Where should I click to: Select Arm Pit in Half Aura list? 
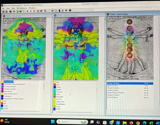coord(59,99)
